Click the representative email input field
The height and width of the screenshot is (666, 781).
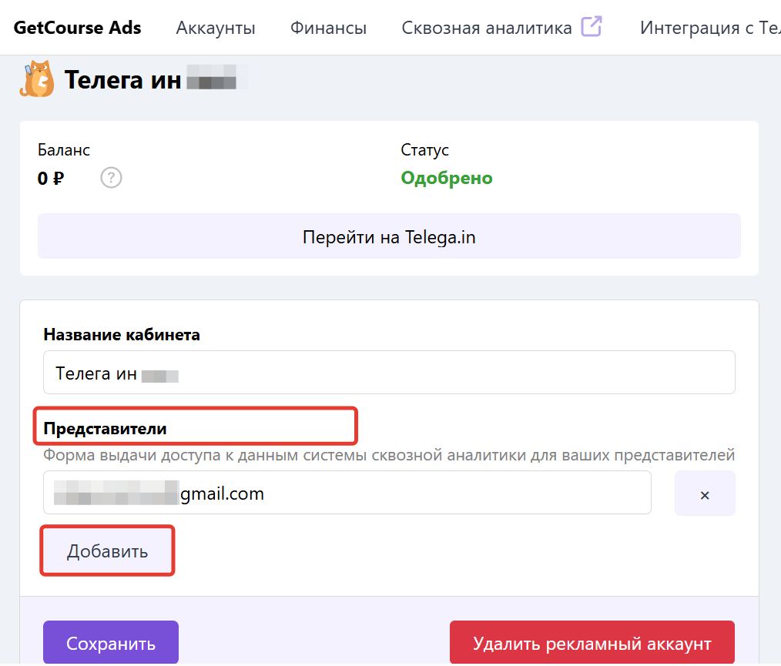(x=347, y=493)
